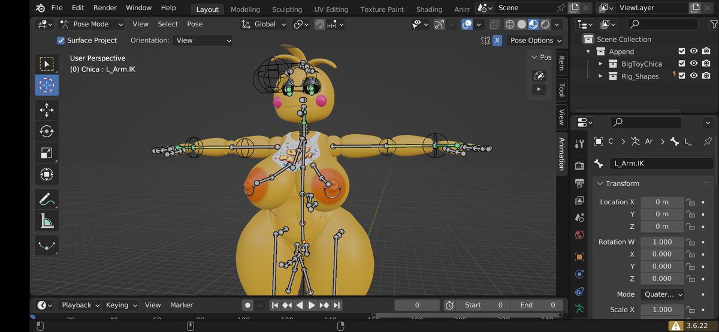
Task: Open the sidebar Item tab
Action: [561, 63]
